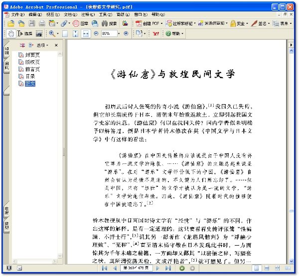
Task: Toggle Fit Width view button
Action: pos(86,34)
